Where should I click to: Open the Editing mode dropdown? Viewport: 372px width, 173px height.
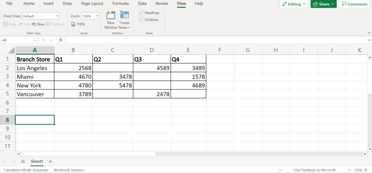(x=294, y=4)
